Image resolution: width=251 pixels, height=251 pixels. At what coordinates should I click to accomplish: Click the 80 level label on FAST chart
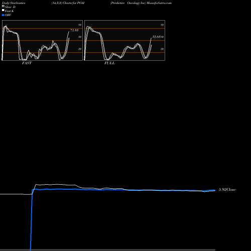pos(80,25)
